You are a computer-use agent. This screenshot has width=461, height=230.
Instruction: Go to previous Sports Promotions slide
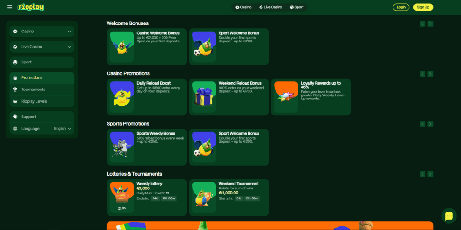point(422,124)
